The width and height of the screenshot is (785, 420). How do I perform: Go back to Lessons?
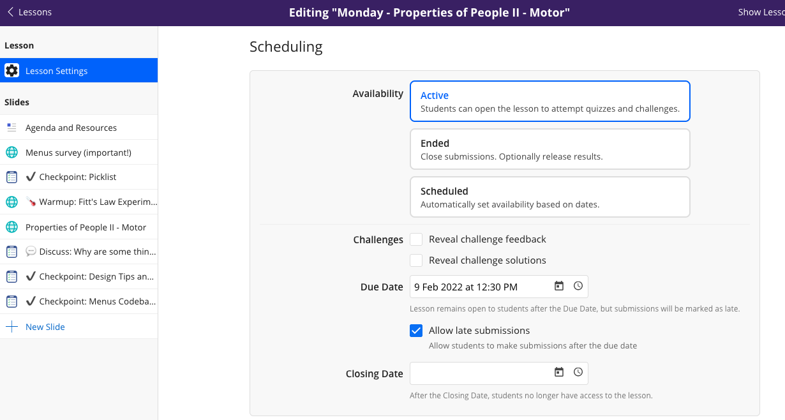30,12
